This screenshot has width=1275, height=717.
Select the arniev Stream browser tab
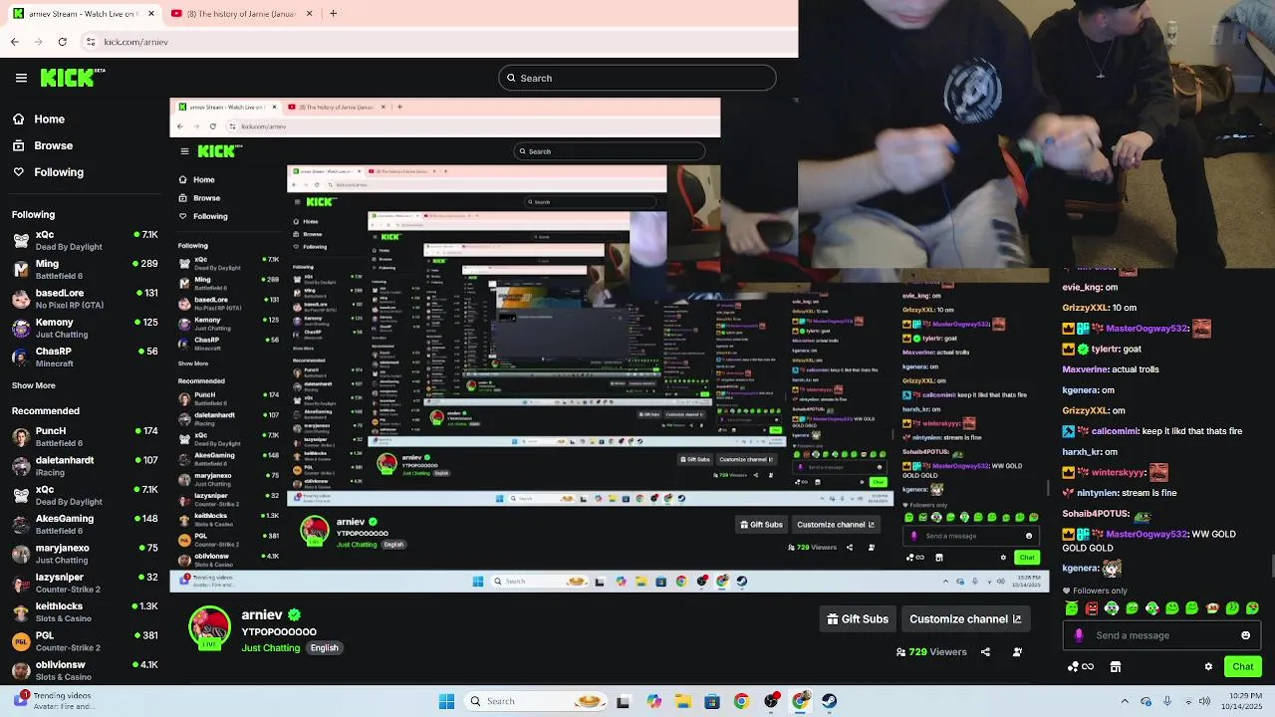pos(84,14)
